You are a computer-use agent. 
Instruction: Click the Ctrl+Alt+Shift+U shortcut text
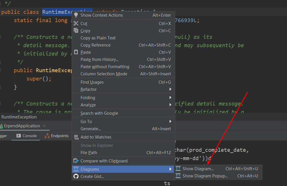(242, 168)
